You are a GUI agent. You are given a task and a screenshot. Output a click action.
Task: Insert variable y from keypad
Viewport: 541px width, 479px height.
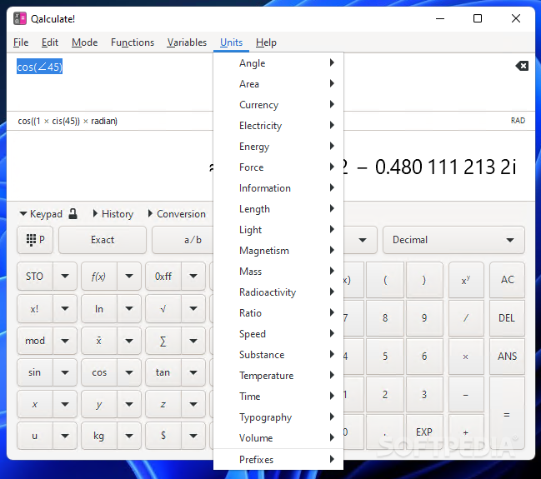pos(99,404)
